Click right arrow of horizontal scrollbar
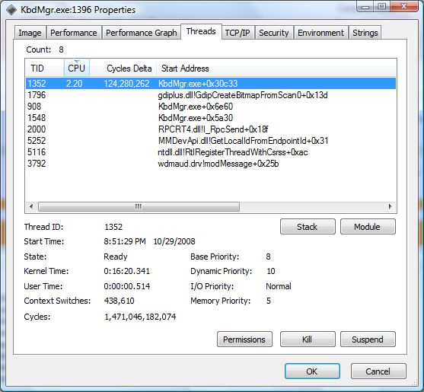424x392 pixels. tap(390, 207)
